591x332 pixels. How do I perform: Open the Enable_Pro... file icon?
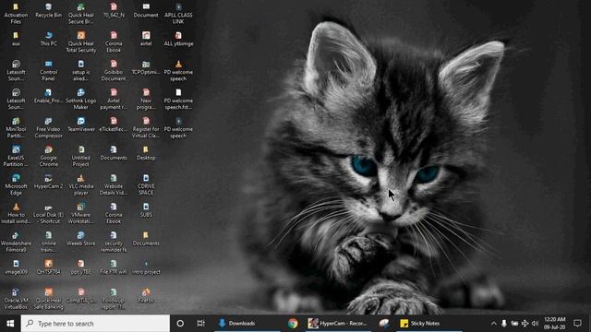(x=48, y=96)
